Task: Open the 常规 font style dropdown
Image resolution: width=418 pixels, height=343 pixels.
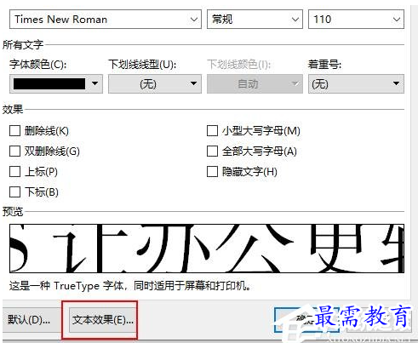Action: [x=295, y=20]
